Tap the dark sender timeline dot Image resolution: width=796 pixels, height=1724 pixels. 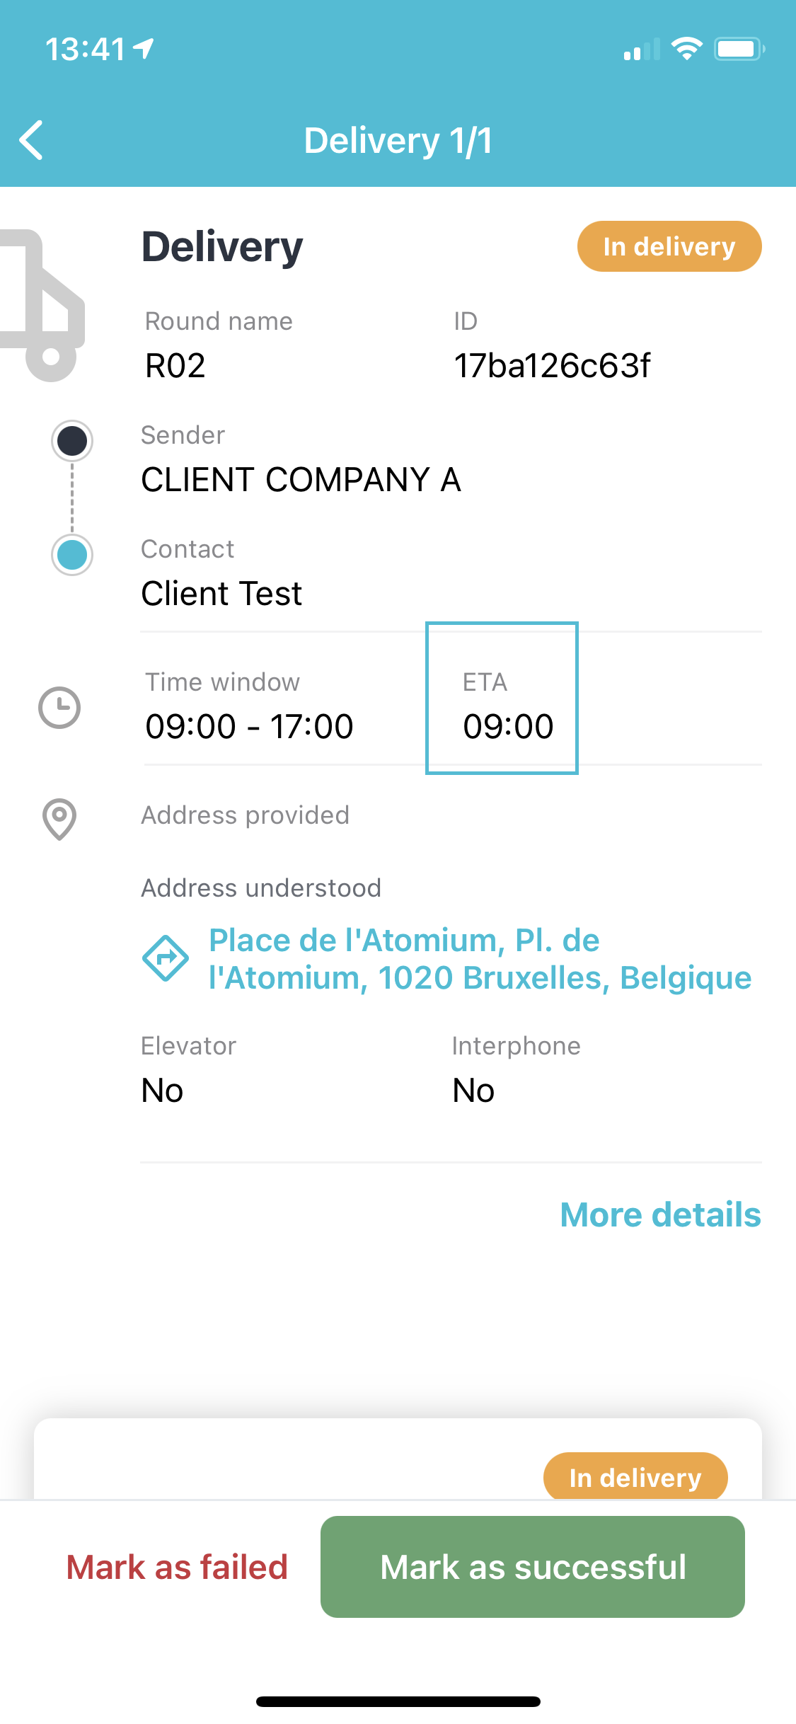pyautogui.click(x=72, y=441)
